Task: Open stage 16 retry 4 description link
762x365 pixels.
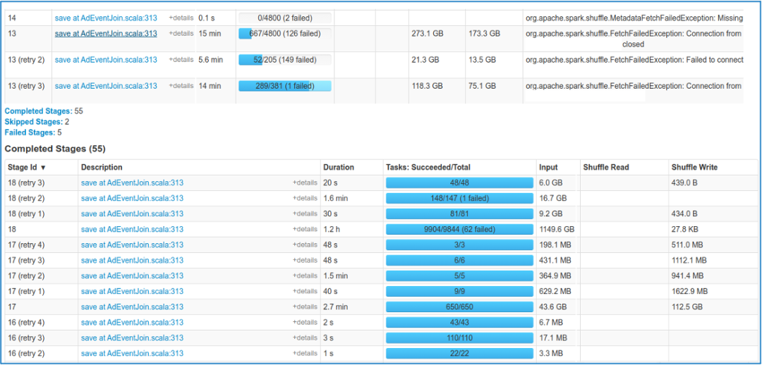Action: (132, 323)
